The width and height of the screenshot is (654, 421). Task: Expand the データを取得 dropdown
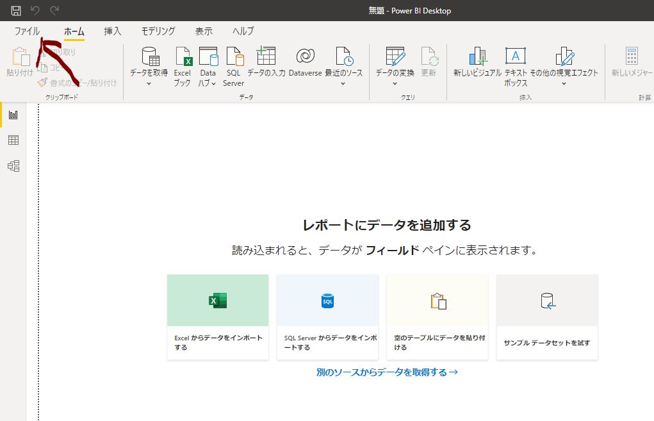pyautogui.click(x=149, y=83)
